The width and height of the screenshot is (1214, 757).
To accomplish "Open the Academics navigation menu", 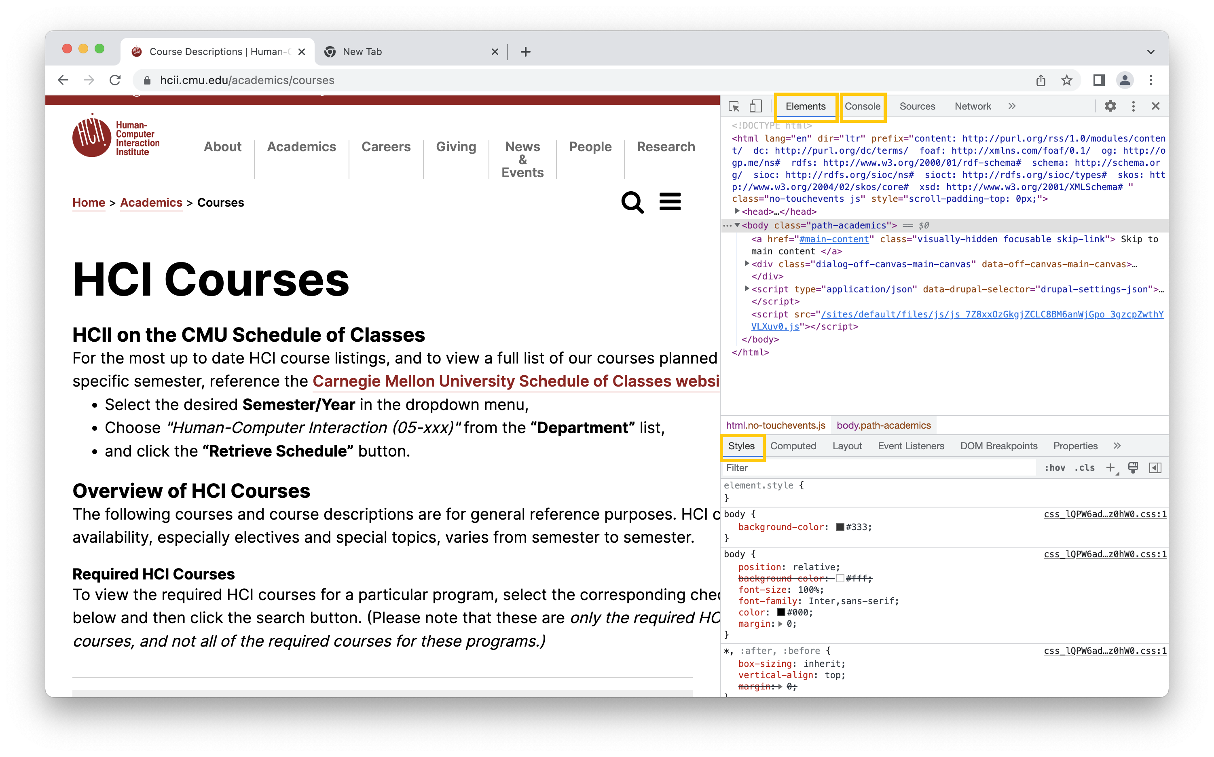I will click(x=301, y=147).
